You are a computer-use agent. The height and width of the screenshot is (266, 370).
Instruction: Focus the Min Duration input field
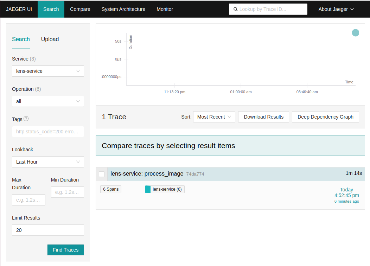pyautogui.click(x=68, y=192)
